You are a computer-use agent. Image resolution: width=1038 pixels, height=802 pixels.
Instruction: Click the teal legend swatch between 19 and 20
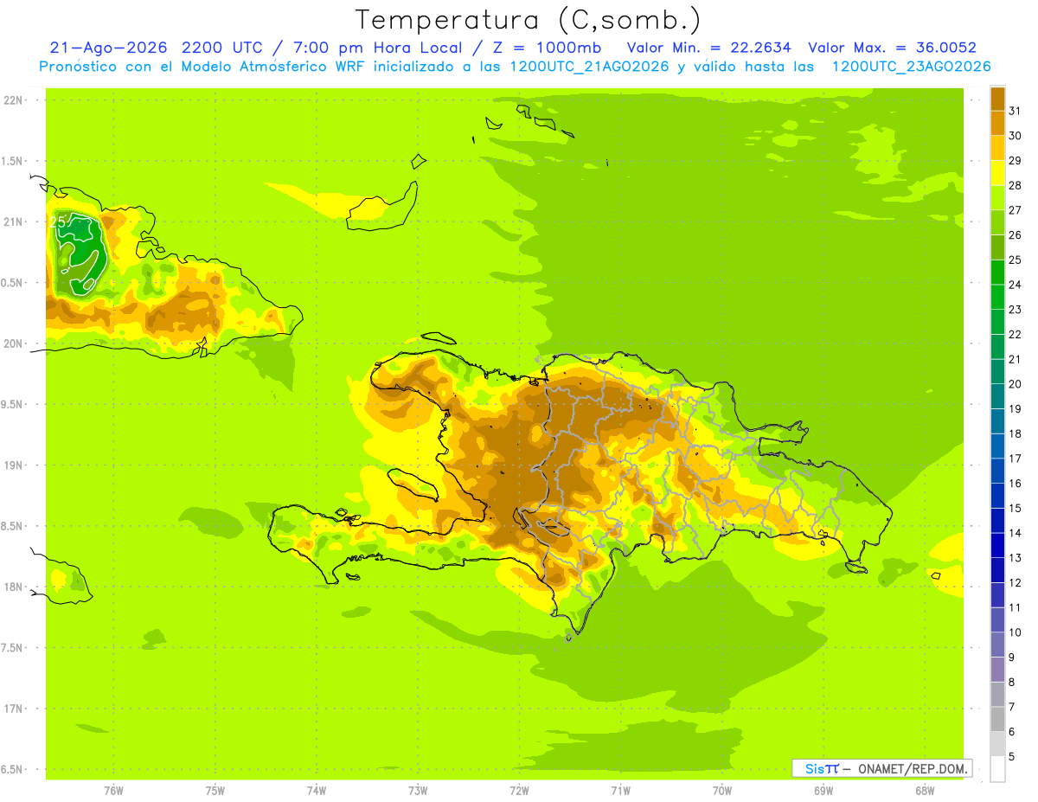tap(997, 396)
